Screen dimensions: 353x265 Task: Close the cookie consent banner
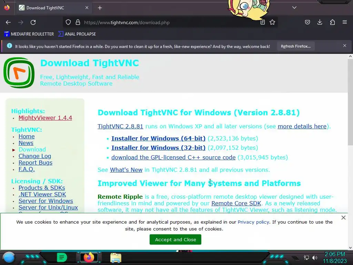pos(343,218)
